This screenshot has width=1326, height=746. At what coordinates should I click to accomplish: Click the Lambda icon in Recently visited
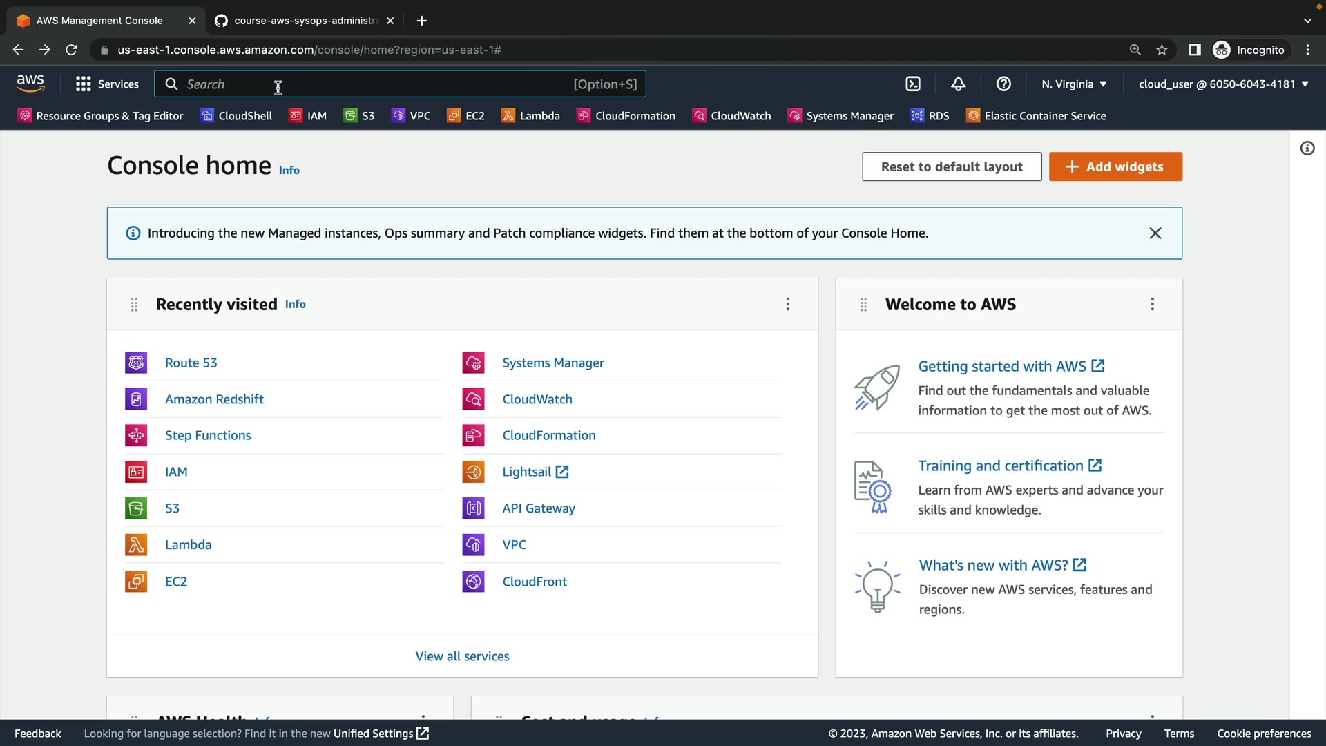pos(136,545)
